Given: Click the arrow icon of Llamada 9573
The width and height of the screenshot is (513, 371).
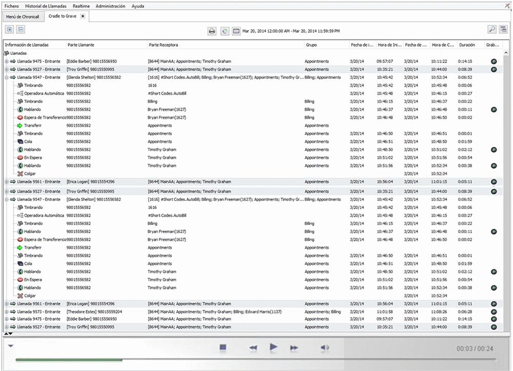Looking at the screenshot, I should tap(13, 312).
